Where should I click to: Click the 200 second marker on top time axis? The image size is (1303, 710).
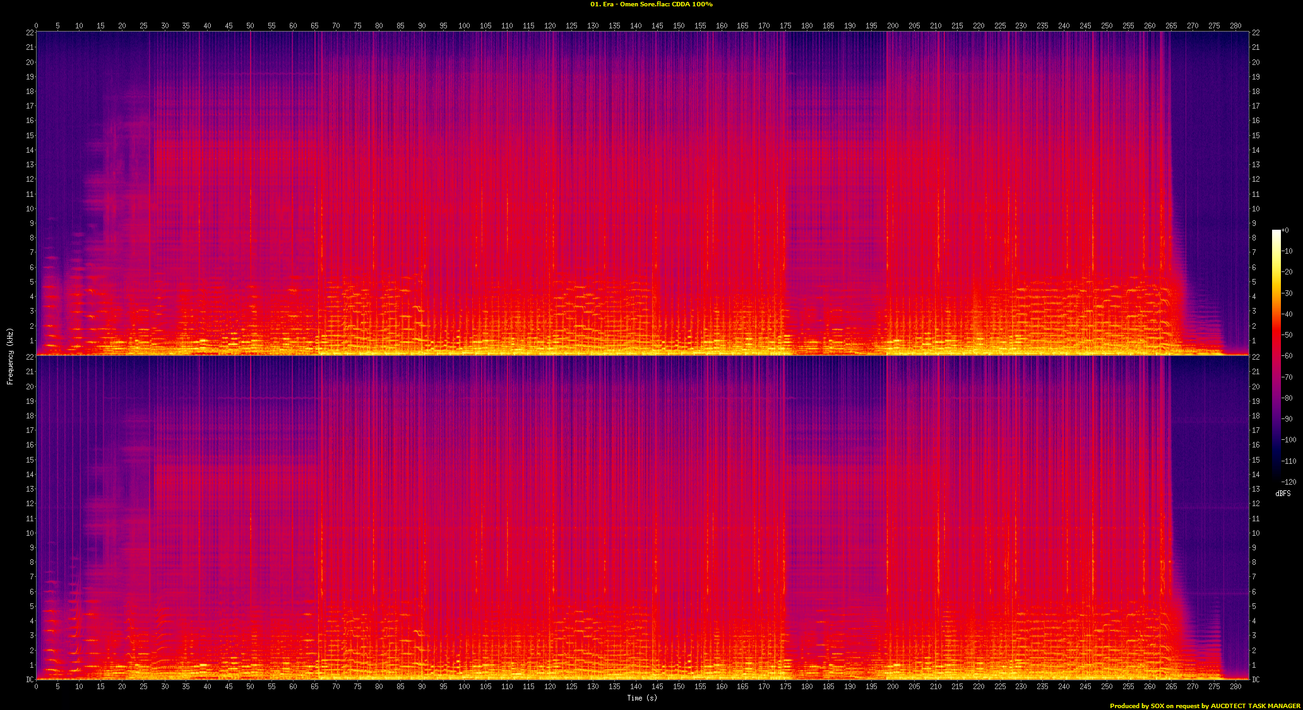[x=893, y=26]
